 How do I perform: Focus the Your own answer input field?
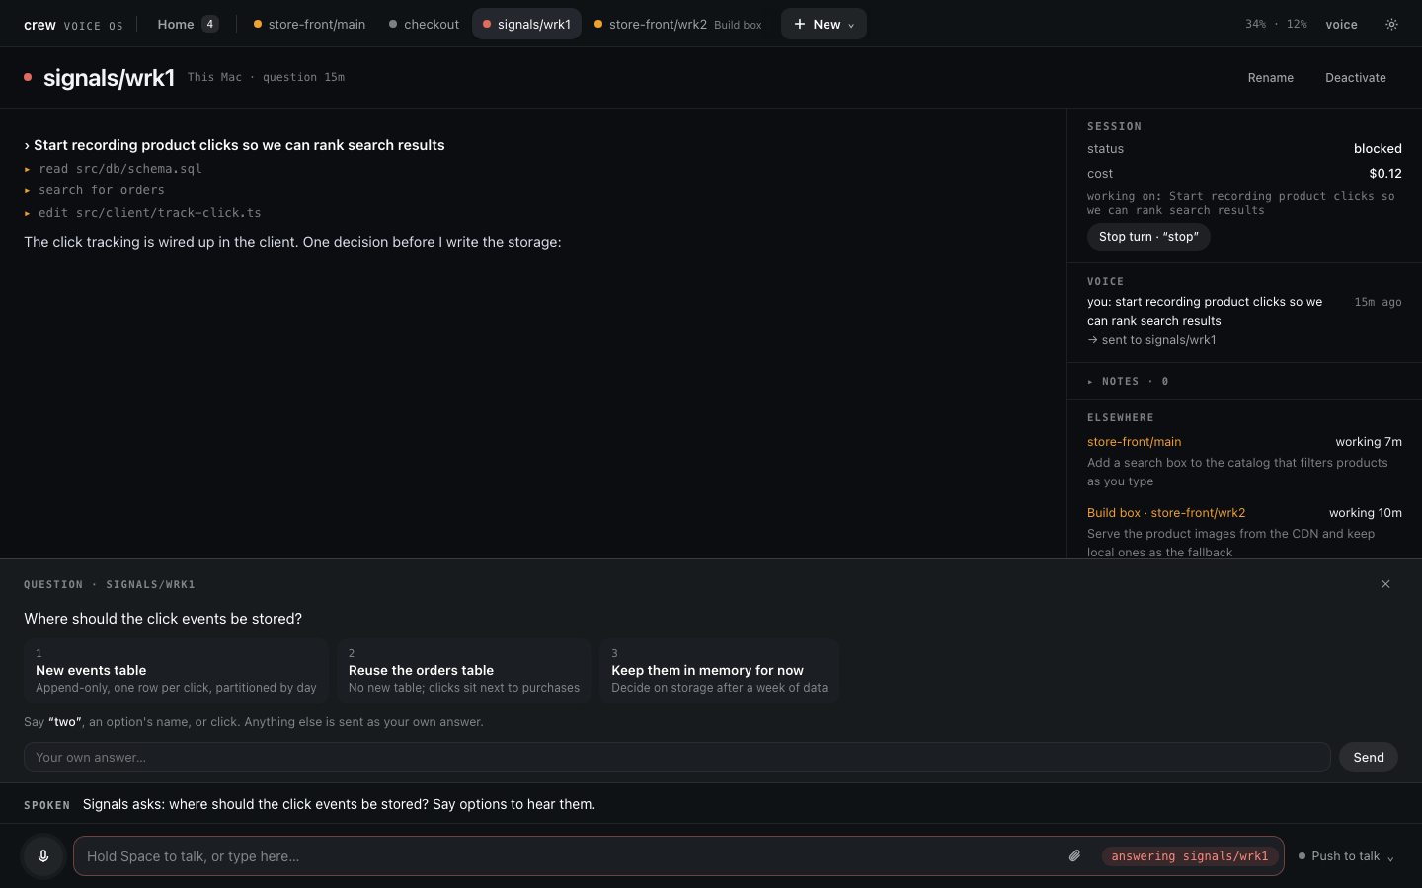677,757
